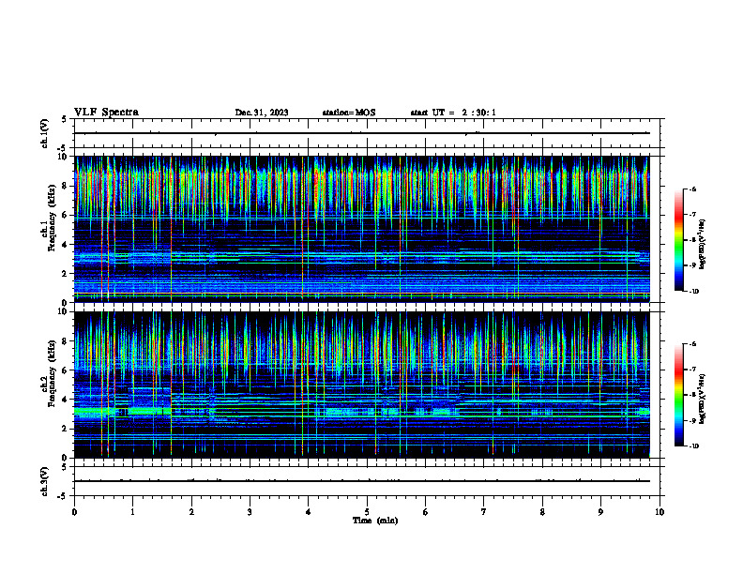Click the time axis tick label "7"

(484, 512)
